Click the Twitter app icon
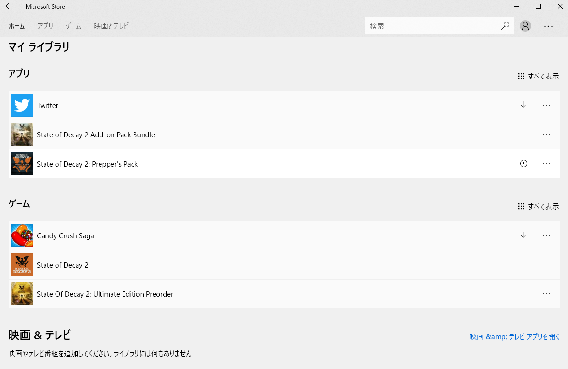568x369 pixels. click(x=22, y=105)
